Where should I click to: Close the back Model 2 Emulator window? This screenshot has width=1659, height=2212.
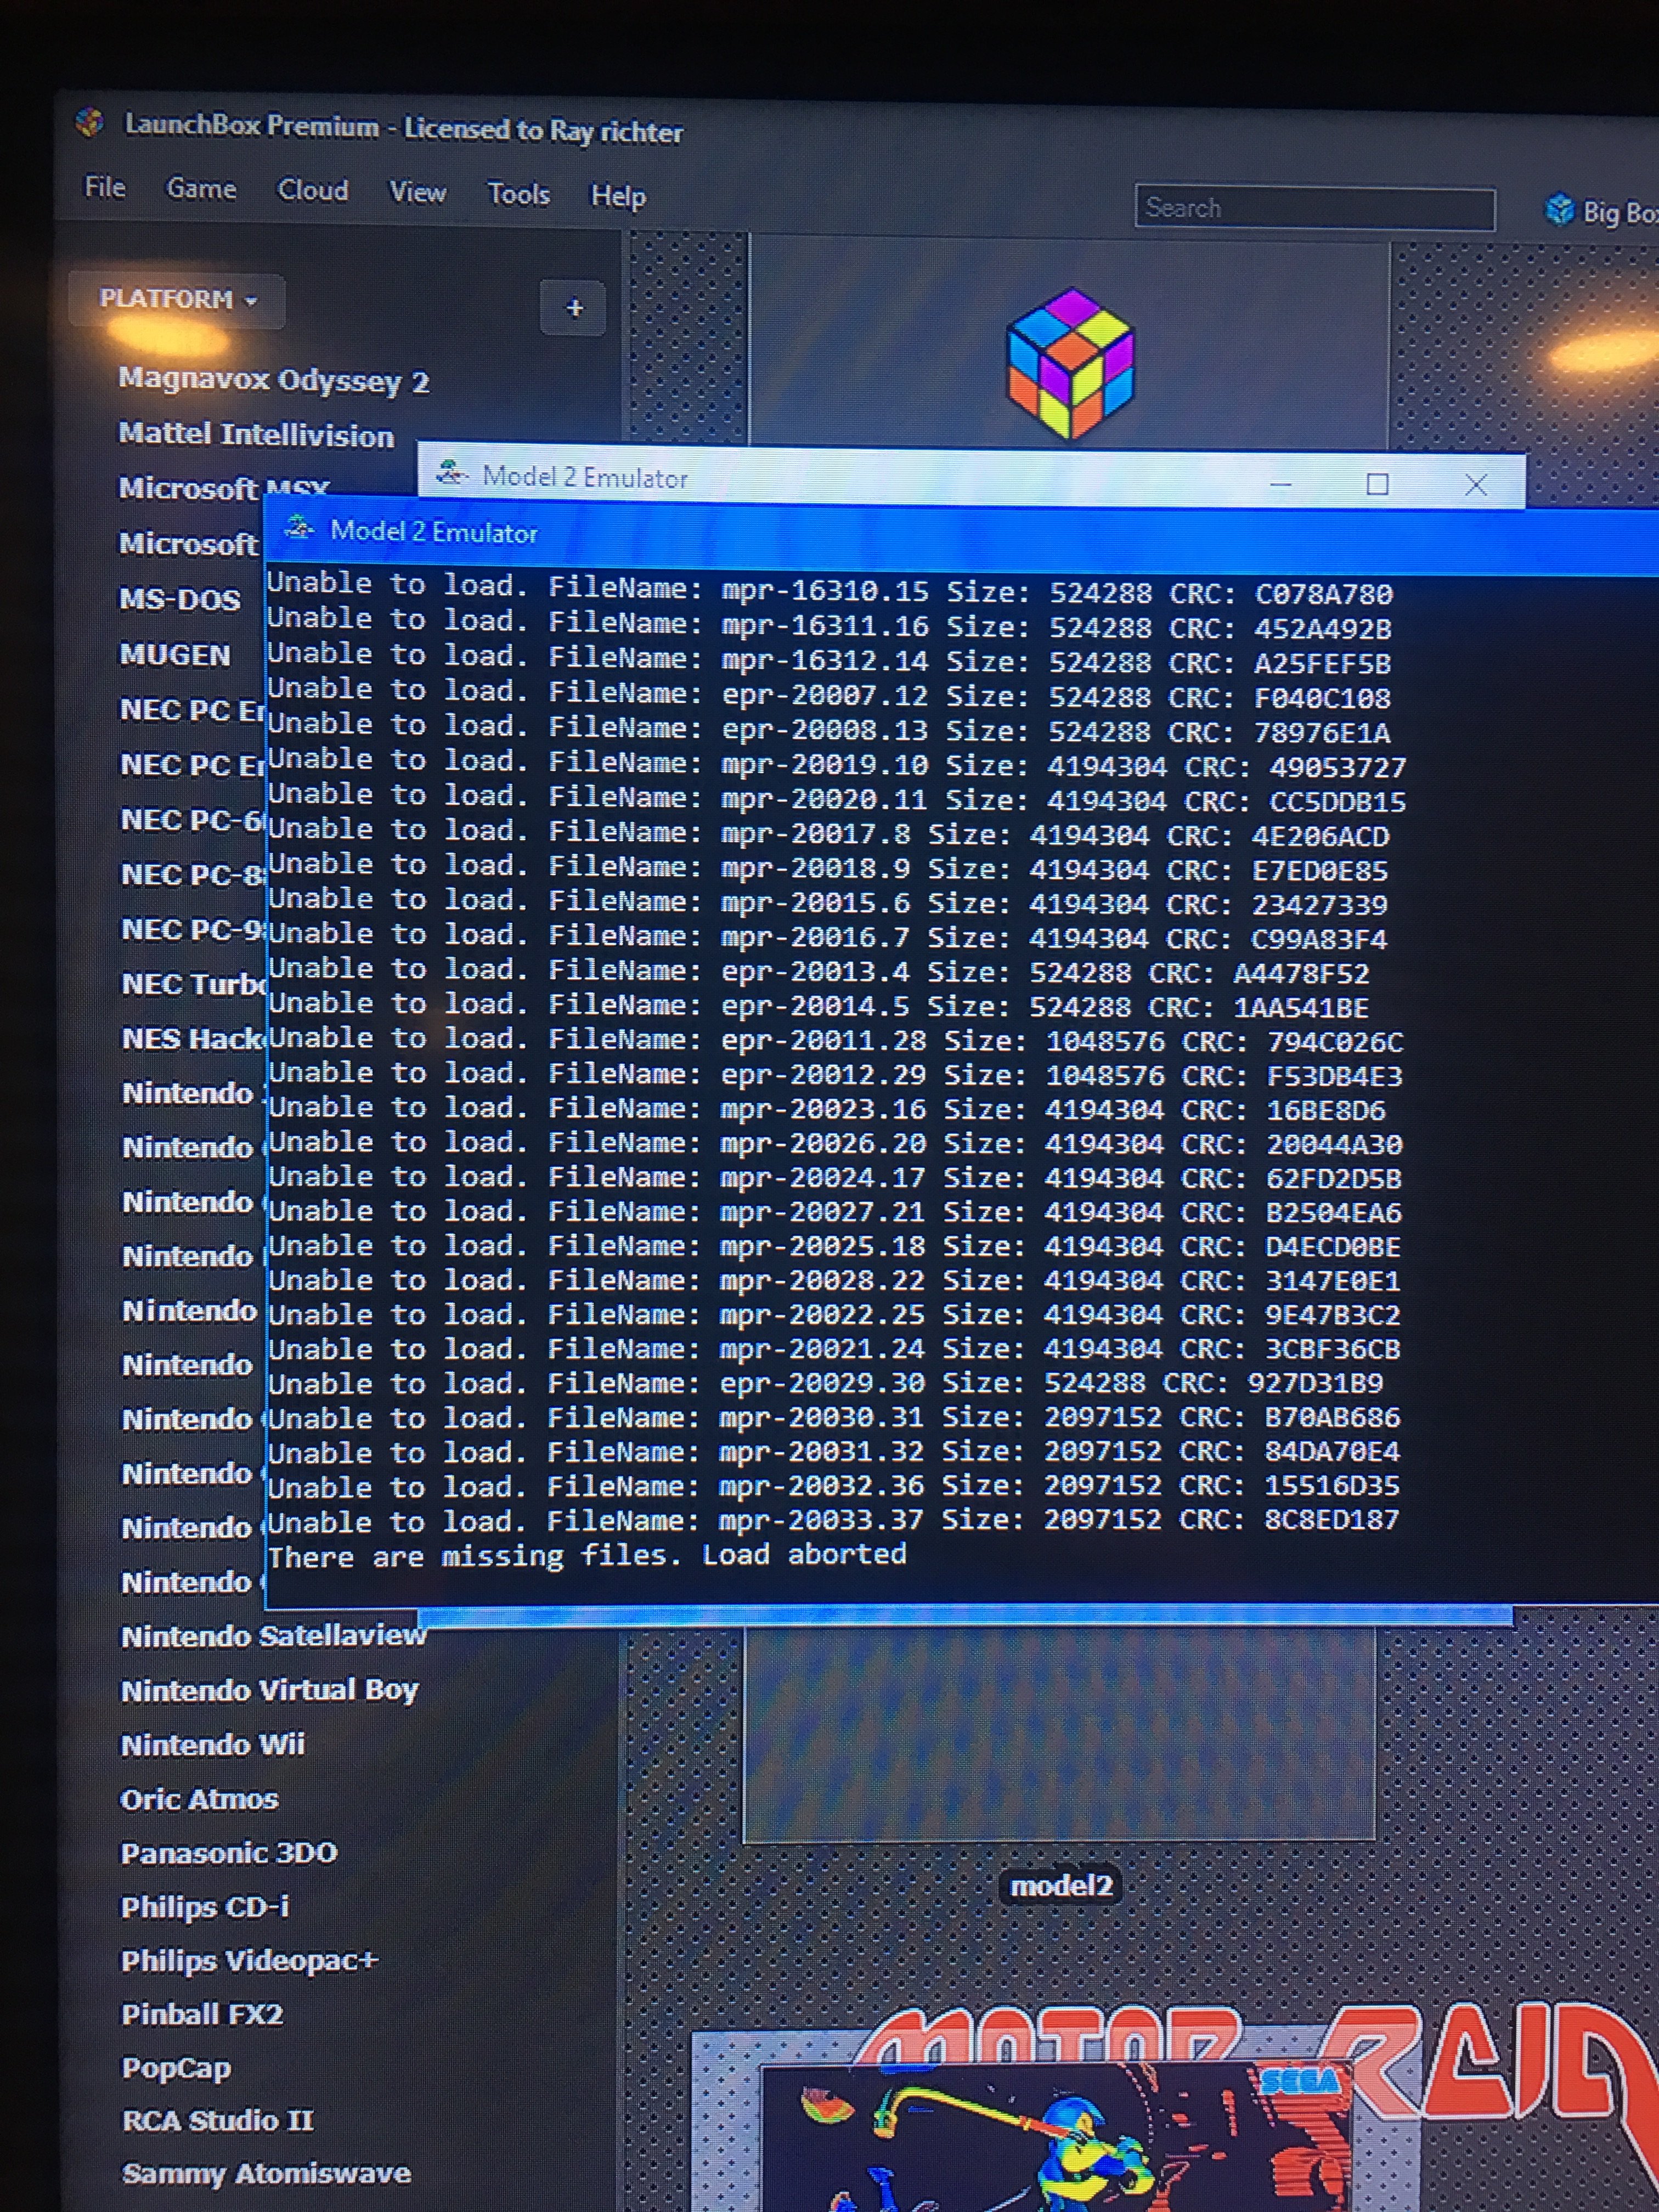click(1475, 485)
